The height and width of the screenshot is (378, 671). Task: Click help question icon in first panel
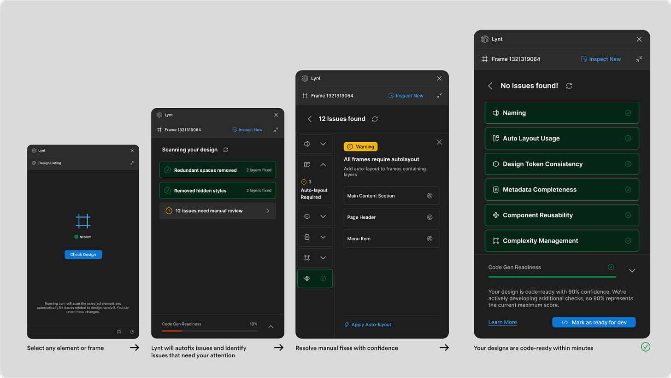[132, 331]
